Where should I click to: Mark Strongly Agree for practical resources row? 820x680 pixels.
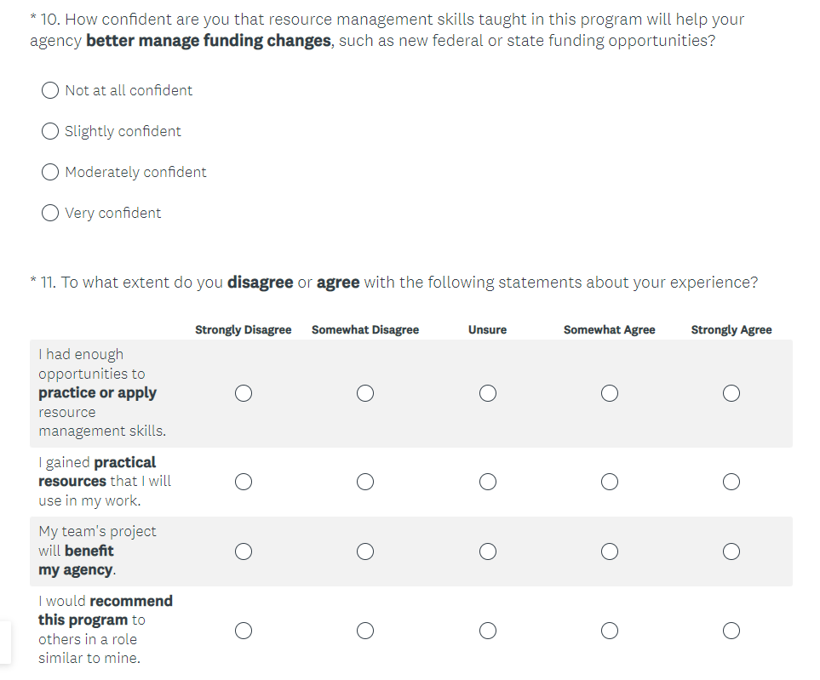tap(731, 482)
